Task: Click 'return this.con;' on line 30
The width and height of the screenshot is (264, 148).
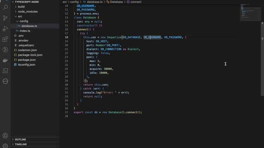Action: [x=96, y=85]
